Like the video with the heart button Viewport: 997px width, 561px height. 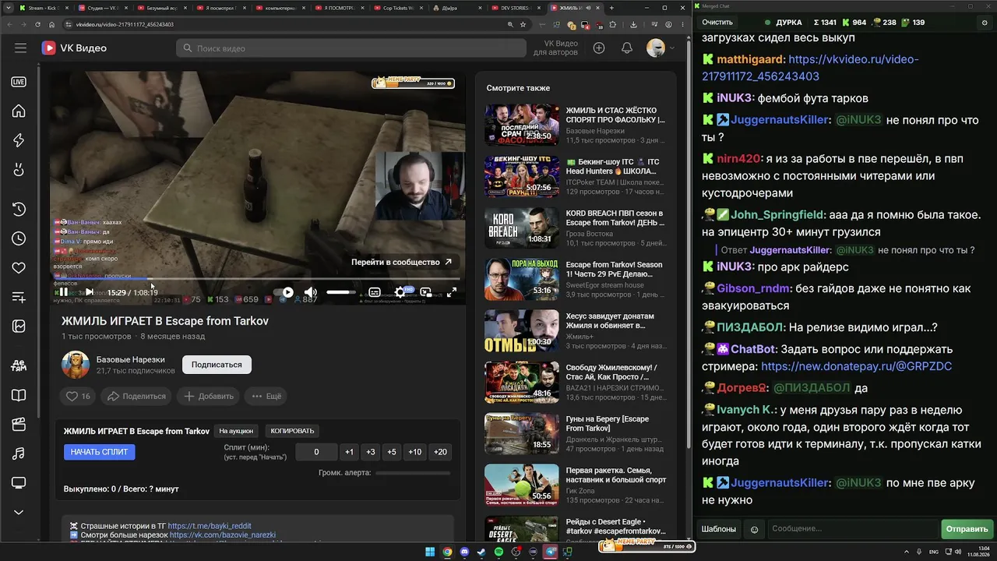[x=78, y=396]
